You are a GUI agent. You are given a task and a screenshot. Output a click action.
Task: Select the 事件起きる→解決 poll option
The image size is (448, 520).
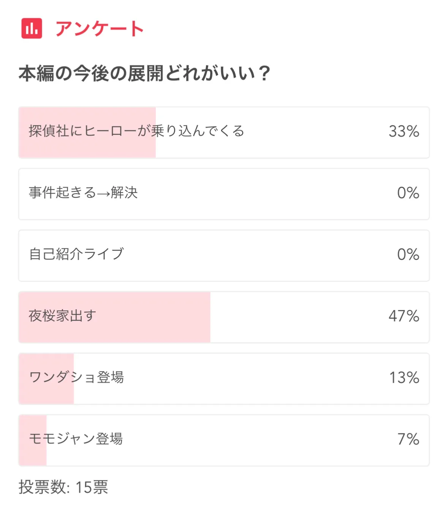pos(83,193)
